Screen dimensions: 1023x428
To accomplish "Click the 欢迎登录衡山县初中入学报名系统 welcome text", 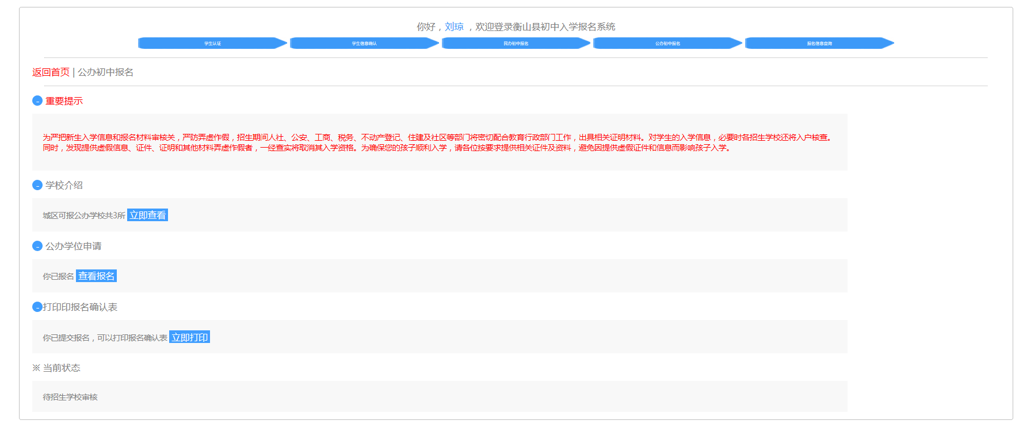I will tap(545, 27).
